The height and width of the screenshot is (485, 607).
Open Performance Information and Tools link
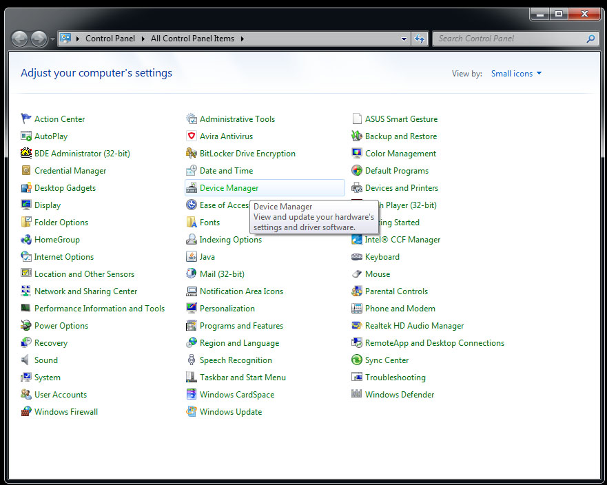point(99,308)
